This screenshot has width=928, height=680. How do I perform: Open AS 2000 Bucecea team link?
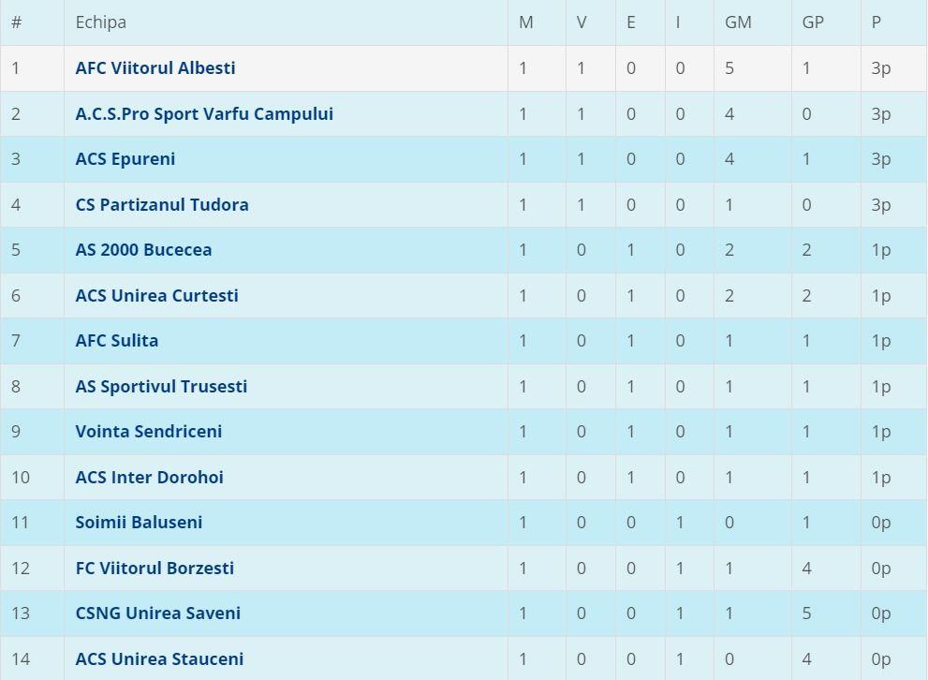coord(143,250)
